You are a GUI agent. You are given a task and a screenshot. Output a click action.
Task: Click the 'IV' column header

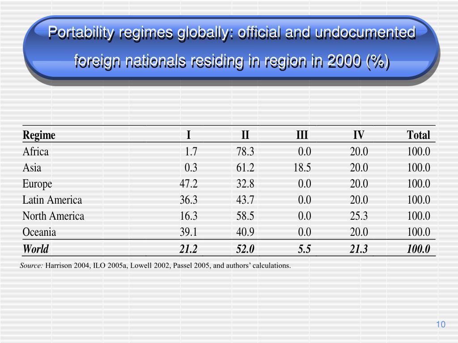pos(359,135)
